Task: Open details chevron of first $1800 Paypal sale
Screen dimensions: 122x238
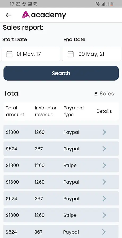Action: pyautogui.click(x=104, y=132)
